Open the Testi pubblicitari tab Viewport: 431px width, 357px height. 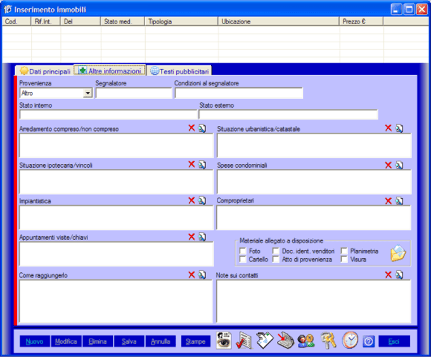tap(179, 71)
